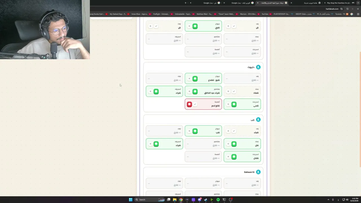Open site information icon beside harfaksah.com
This screenshot has height=203, width=361.
click(342, 9)
